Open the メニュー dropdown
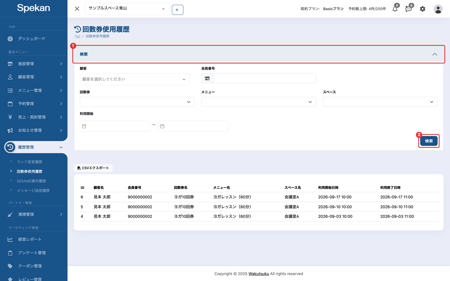Image resolution: width=450 pixels, height=281 pixels. point(259,102)
